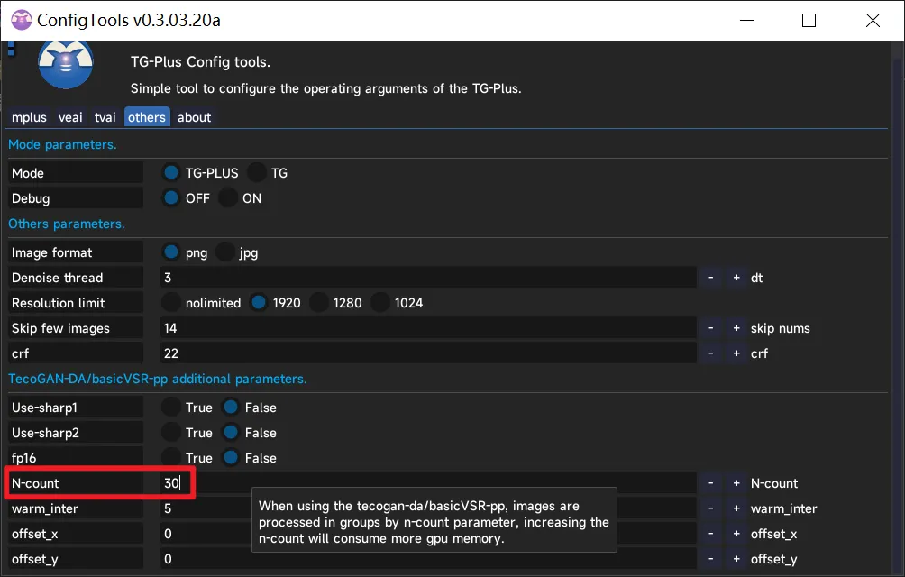Viewport: 905px width, 577px height.
Task: Open the mplus tab
Action: [x=29, y=117]
